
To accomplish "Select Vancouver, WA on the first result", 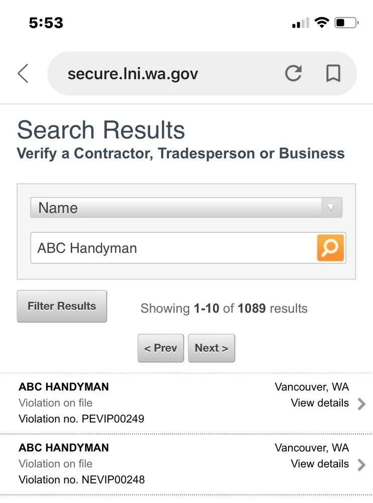I will pyautogui.click(x=312, y=386).
